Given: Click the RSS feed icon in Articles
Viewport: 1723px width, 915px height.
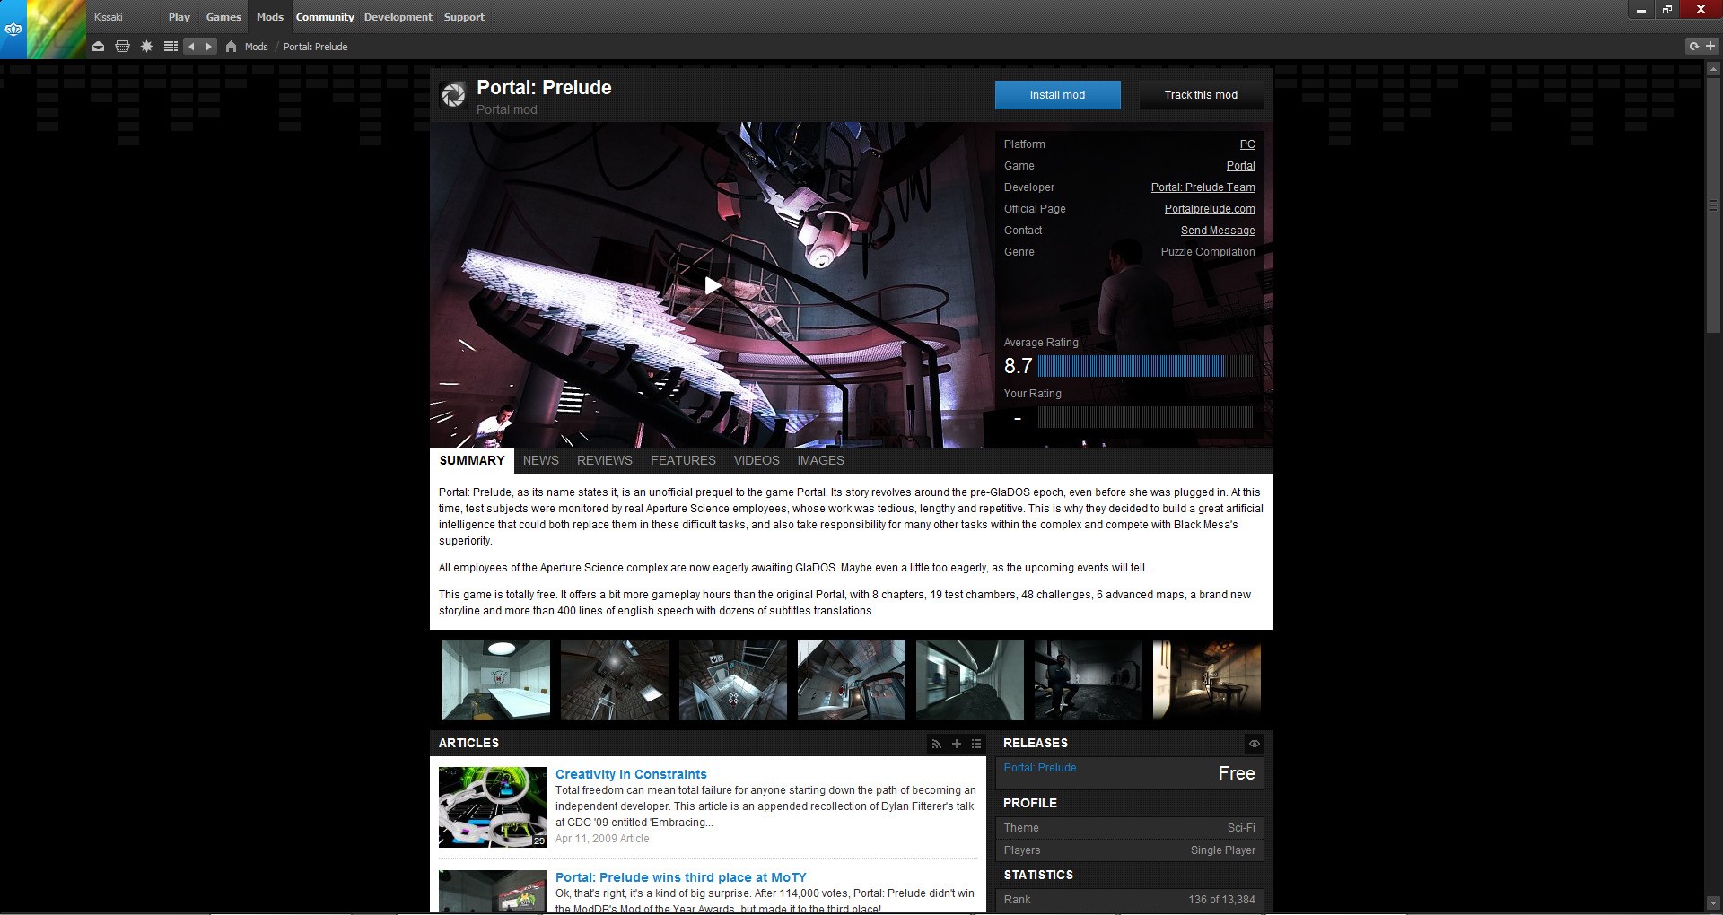Looking at the screenshot, I should coord(936,744).
